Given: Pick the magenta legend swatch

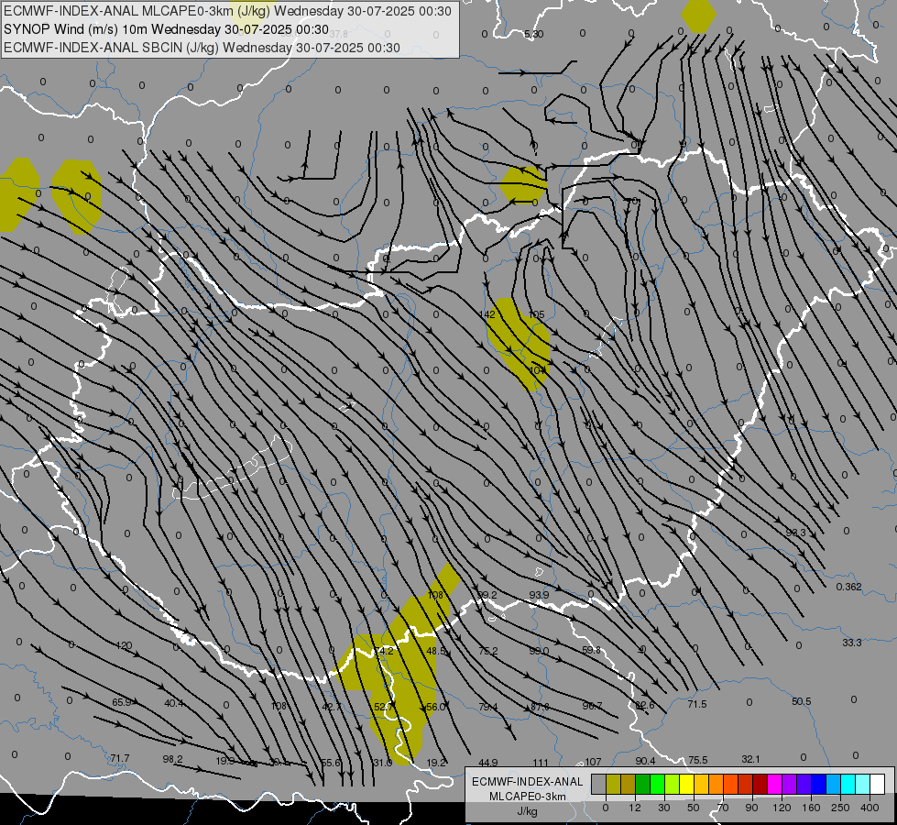Looking at the screenshot, I should coord(774,784).
